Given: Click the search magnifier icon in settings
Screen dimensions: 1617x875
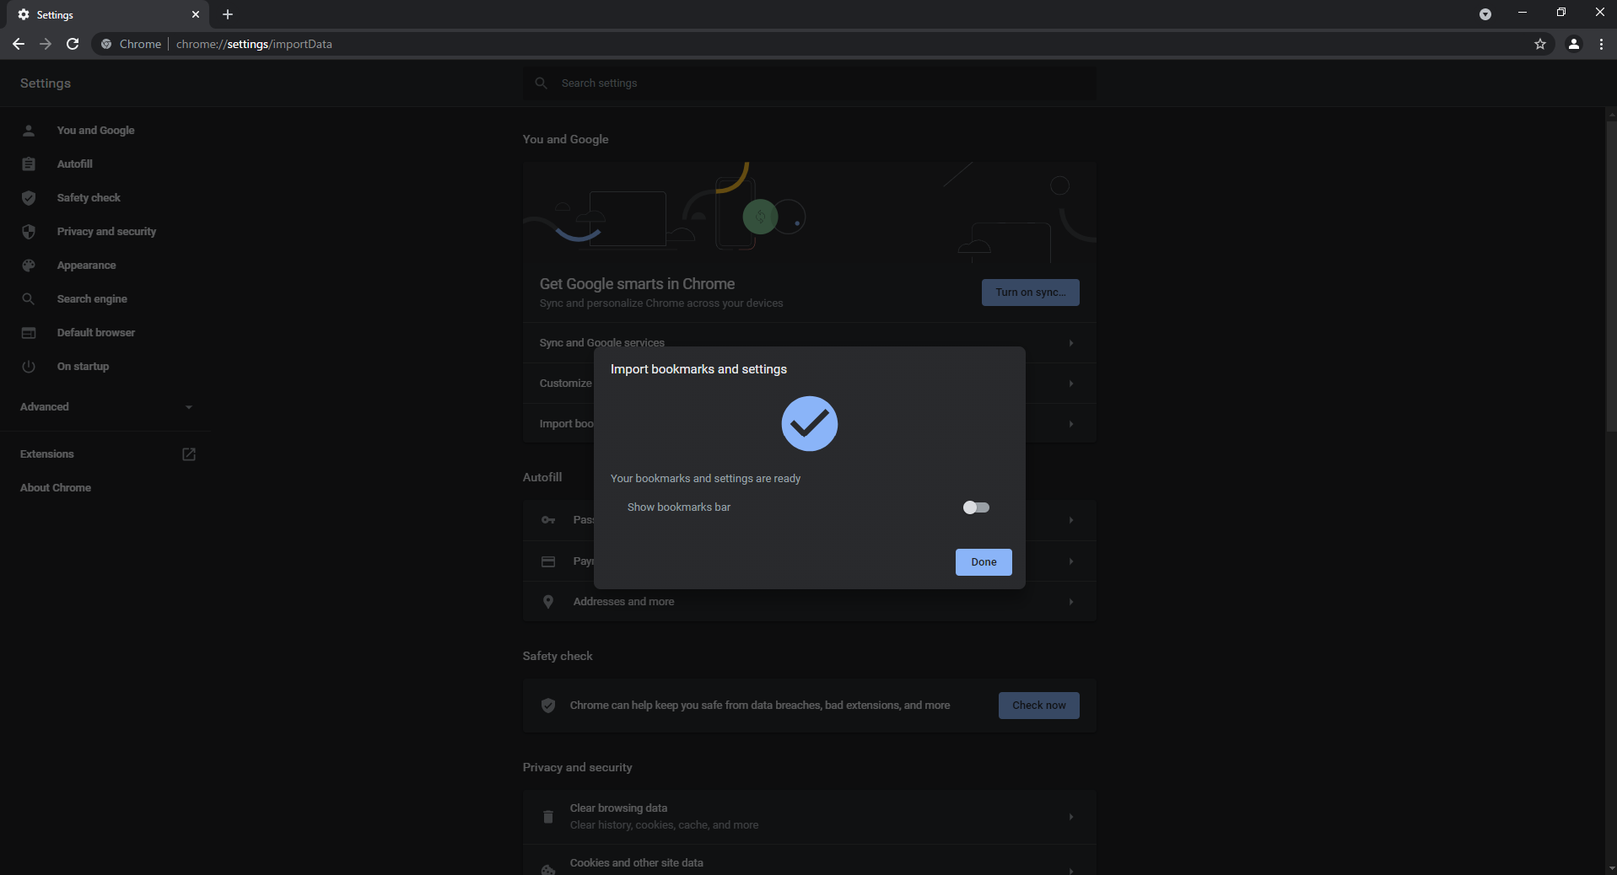Looking at the screenshot, I should pyautogui.click(x=542, y=83).
